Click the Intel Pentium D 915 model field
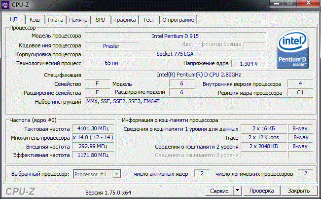This screenshot has height=199, width=321. [175, 36]
